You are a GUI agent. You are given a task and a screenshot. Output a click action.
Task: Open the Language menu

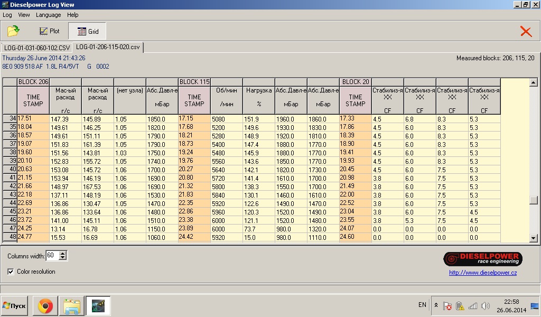[48, 15]
